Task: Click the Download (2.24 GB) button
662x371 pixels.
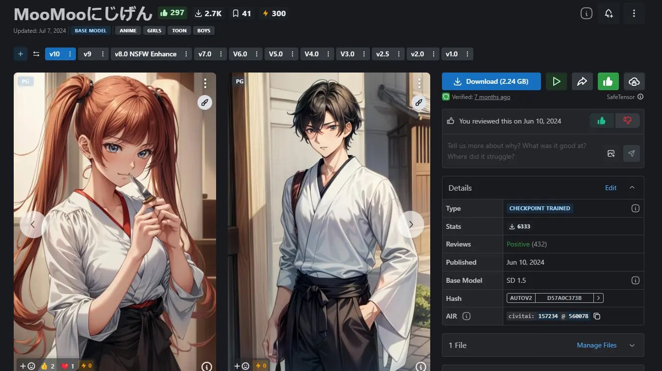Action: click(491, 81)
